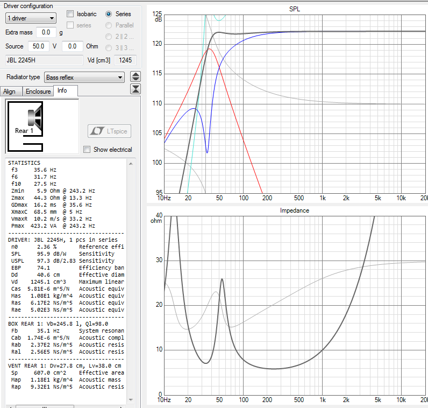Select the Info tab
This screenshot has width=428, height=408.
[66, 90]
